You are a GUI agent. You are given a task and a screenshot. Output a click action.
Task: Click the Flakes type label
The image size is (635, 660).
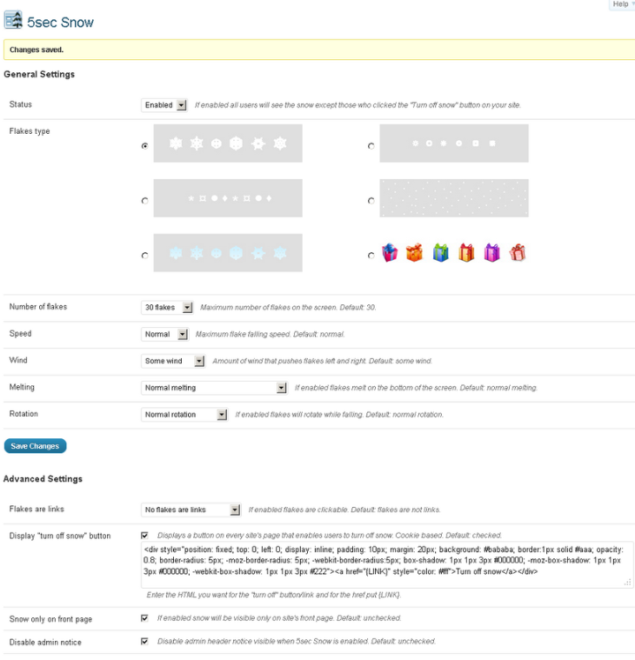click(x=30, y=131)
